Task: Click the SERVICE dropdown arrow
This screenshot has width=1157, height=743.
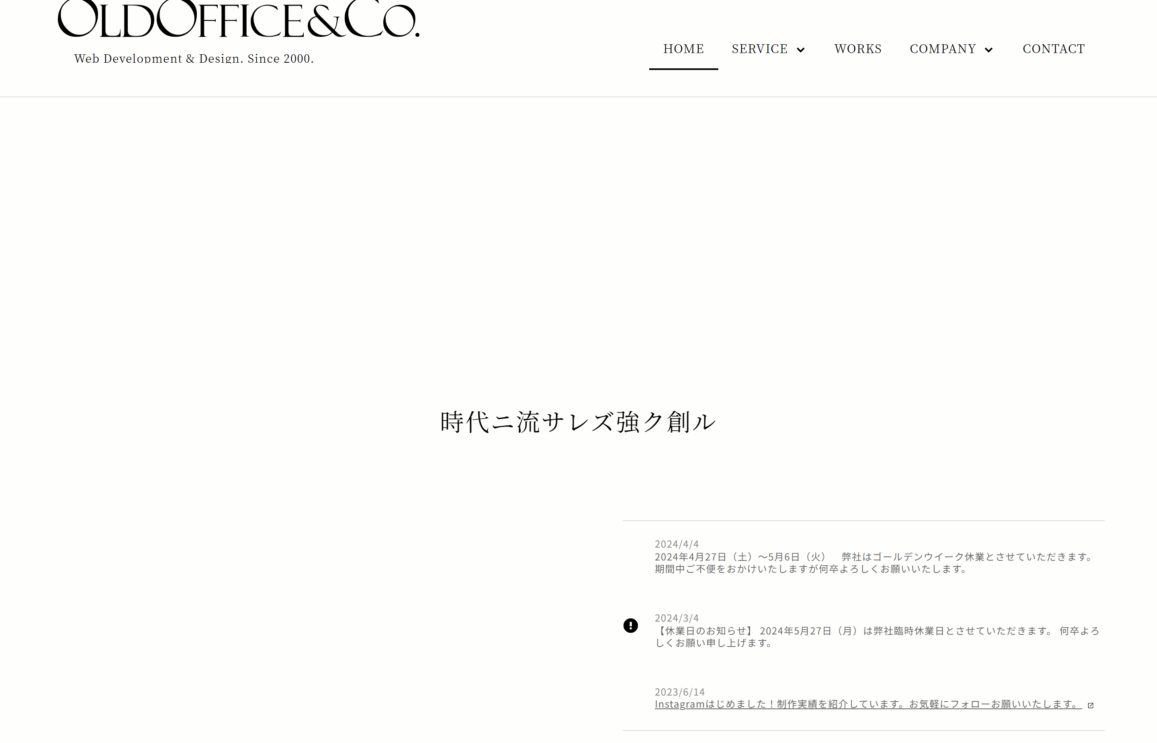Action: (x=800, y=49)
